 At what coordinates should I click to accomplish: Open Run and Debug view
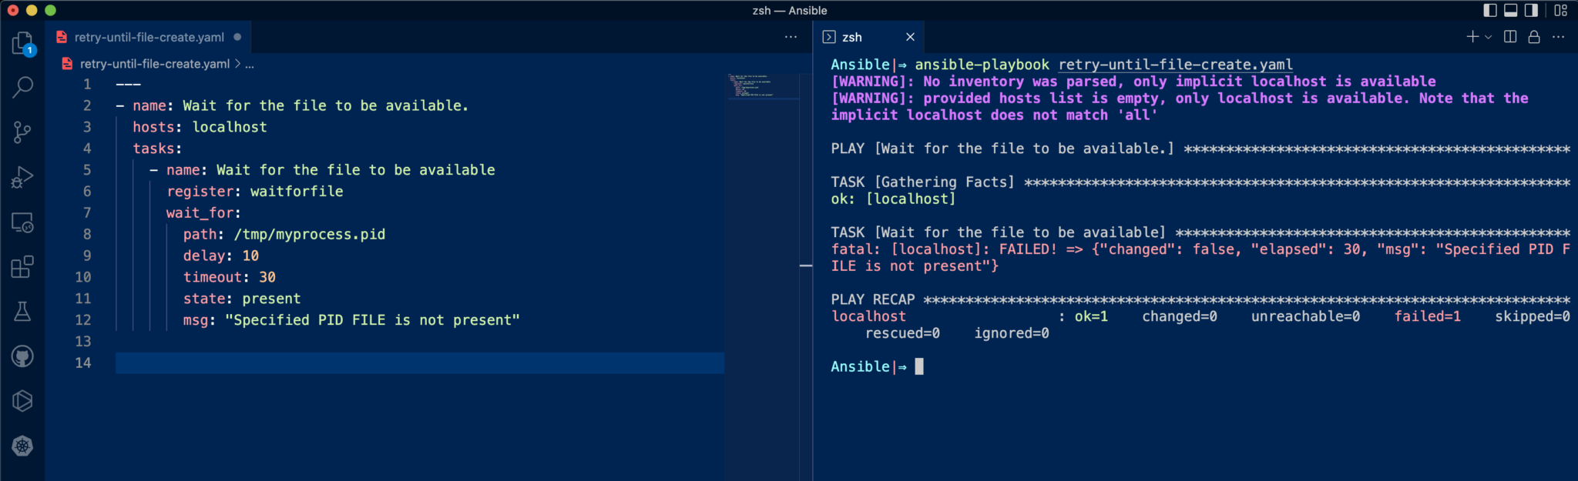[22, 178]
